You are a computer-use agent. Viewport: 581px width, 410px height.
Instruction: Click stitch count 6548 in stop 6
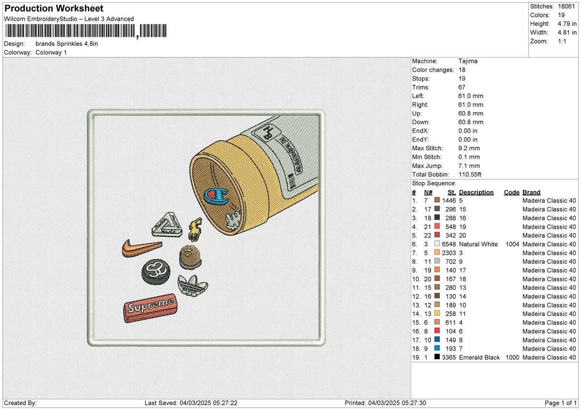click(449, 244)
